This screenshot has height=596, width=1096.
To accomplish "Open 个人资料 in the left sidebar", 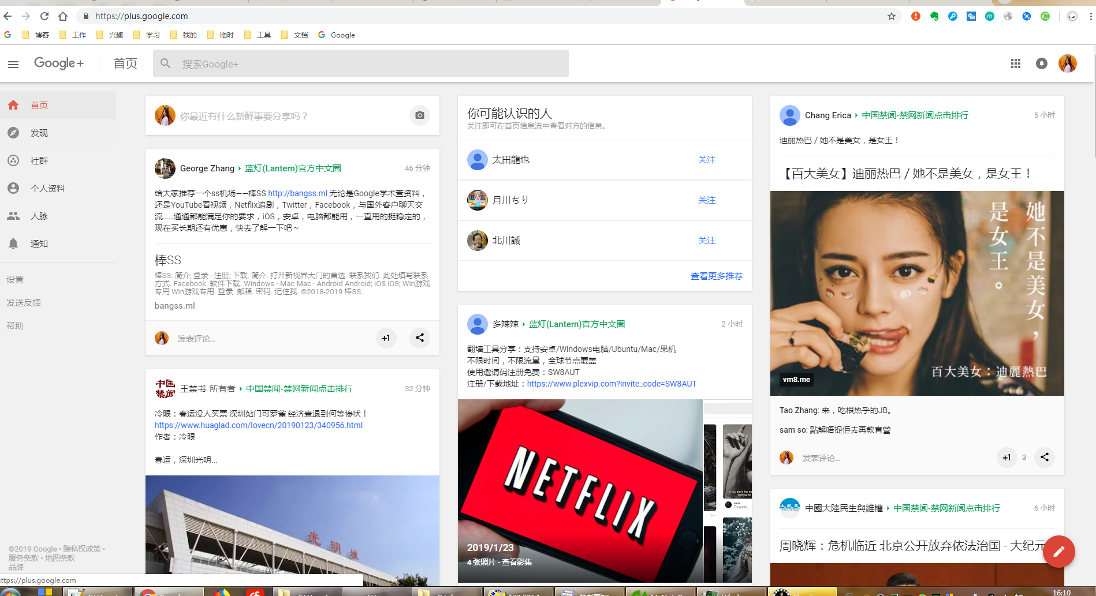I will pos(58,188).
